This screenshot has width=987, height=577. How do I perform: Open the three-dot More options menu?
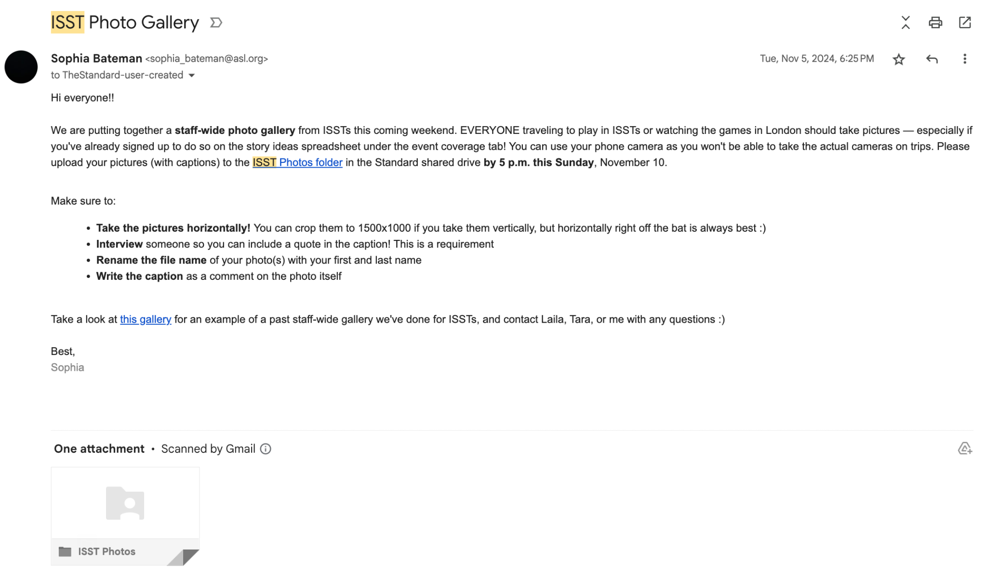tap(964, 59)
